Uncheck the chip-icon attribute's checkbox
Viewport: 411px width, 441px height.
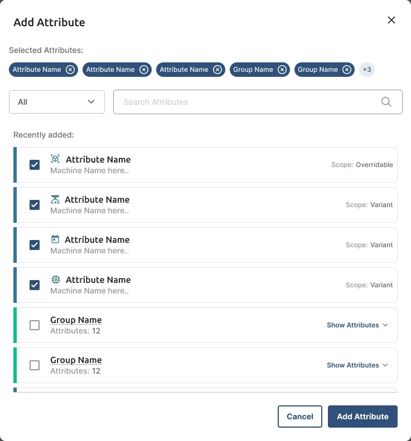coord(35,285)
